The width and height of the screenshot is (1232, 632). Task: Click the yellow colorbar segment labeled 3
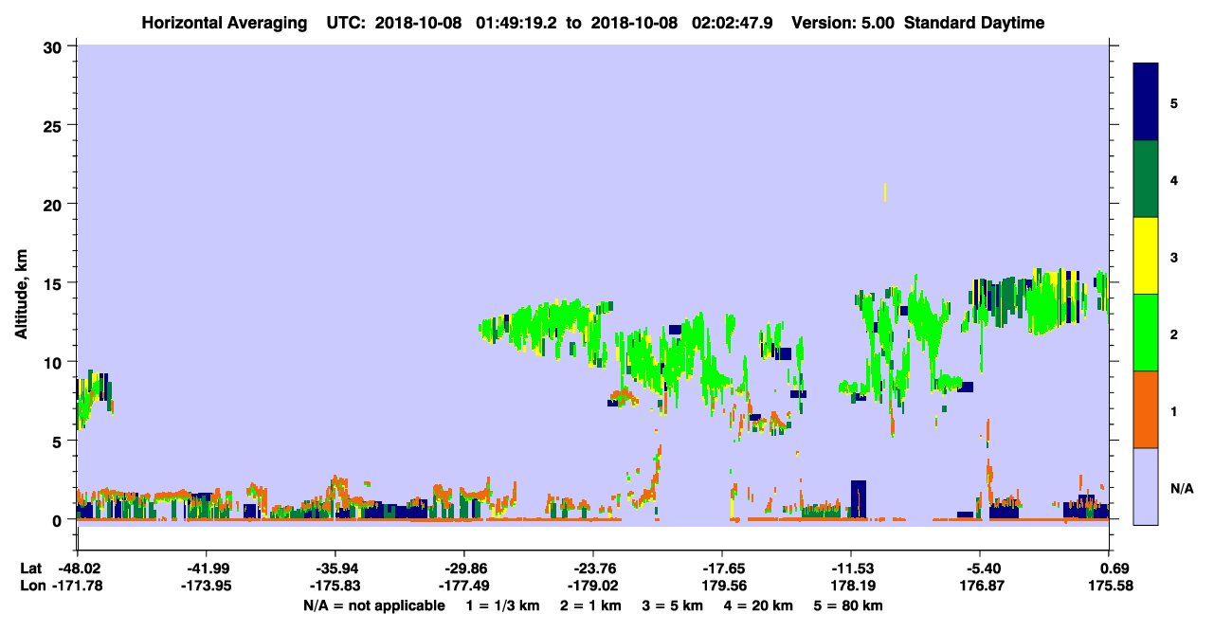1146,256
